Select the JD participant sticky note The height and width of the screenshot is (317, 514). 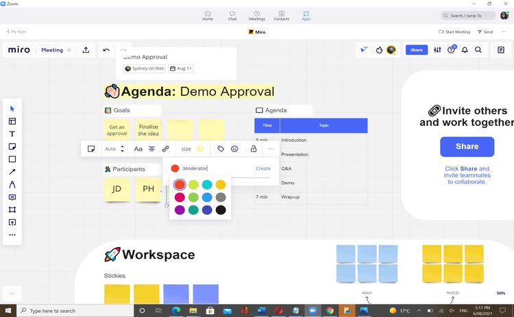pos(117,189)
